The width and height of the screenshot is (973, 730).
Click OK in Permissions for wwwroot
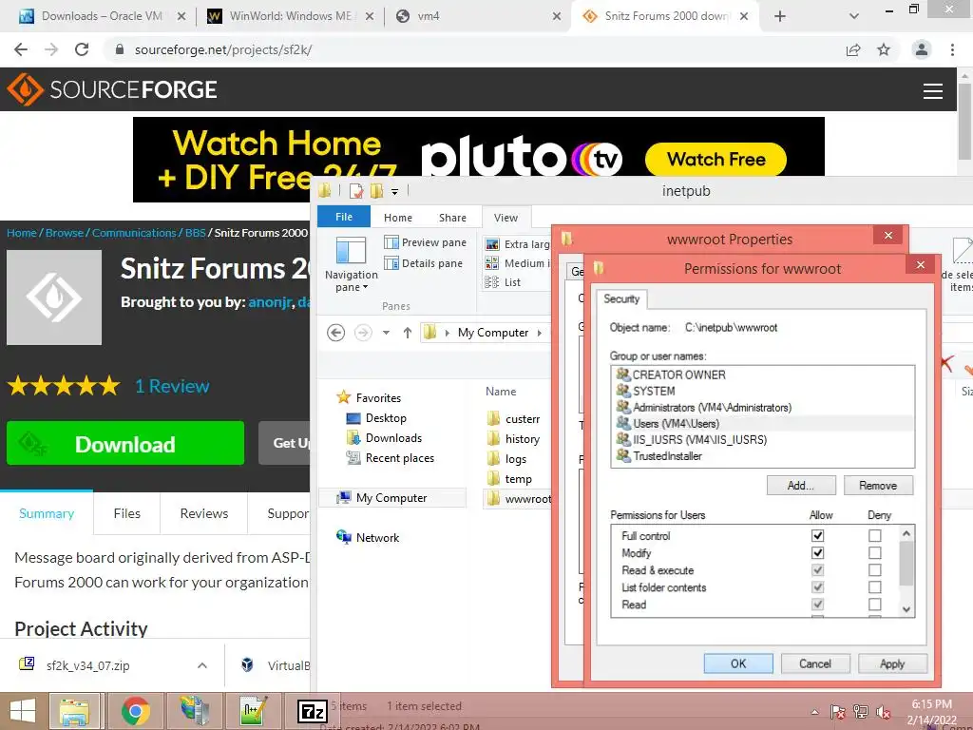[x=738, y=663]
